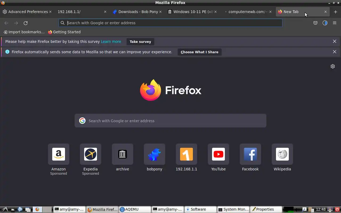Viewport: 341px width, 213px height.
Task: Dismiss the data sharing notification bar
Action: pyautogui.click(x=335, y=52)
